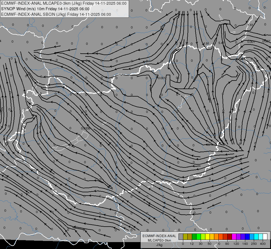Click the lime yellow-green legend swatch

(x=203, y=237)
